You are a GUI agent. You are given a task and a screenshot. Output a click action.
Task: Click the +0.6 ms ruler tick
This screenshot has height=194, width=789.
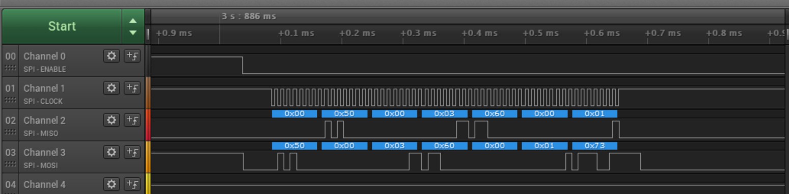[602, 33]
